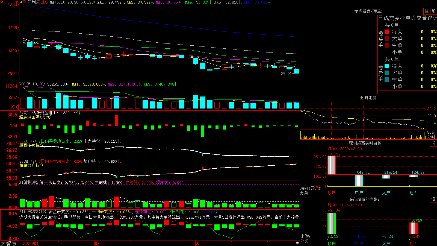The height and width of the screenshot is (246, 437).
Task: Click the AI研究度2(10) indicator label
Action: [33, 212]
